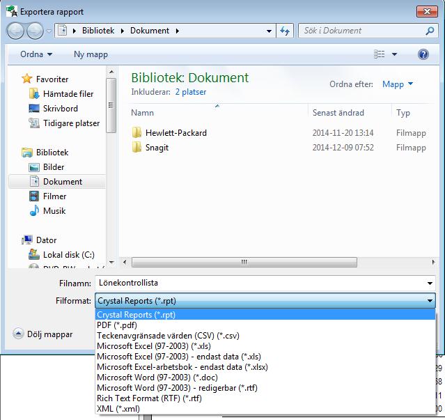This screenshot has height=420, width=445.
Task: Select Dator in navigation pane
Action: [46, 240]
